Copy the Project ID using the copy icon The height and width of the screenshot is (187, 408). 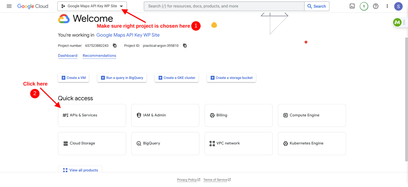tap(185, 45)
